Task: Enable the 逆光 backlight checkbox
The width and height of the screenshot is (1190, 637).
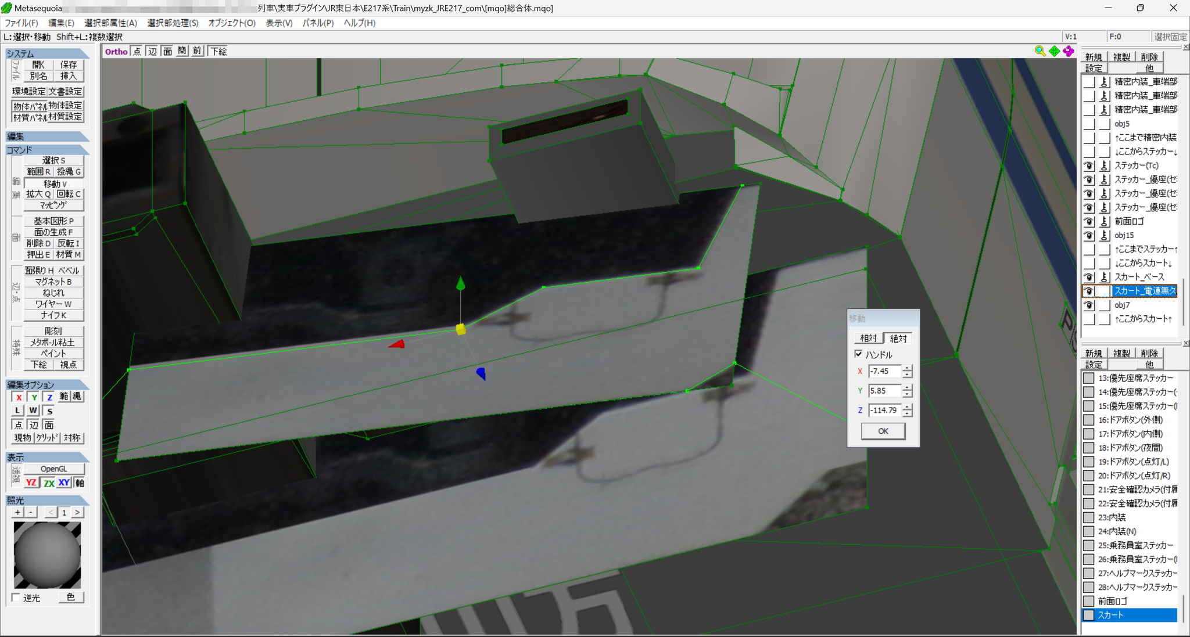Action: [x=16, y=598]
